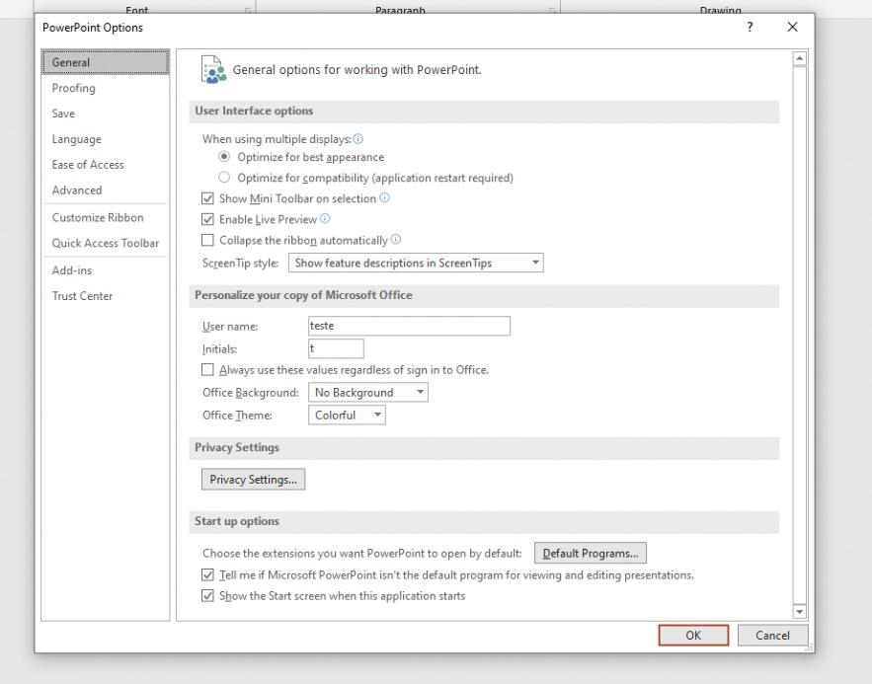Uncheck Tell me if PowerPoint isn't default

(x=207, y=575)
